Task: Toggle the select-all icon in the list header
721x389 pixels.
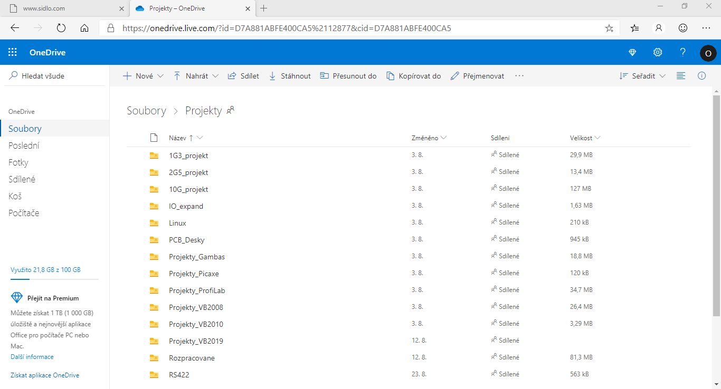Action: click(x=154, y=138)
